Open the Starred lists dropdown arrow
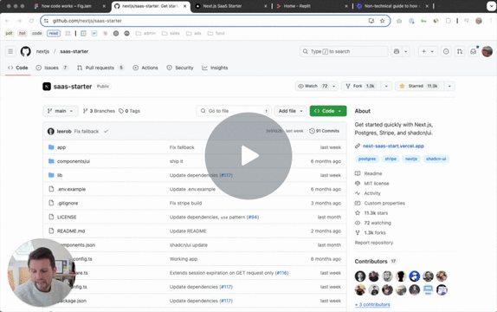 coord(449,86)
